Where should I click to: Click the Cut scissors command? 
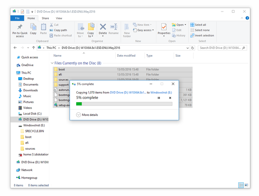tap(54, 25)
